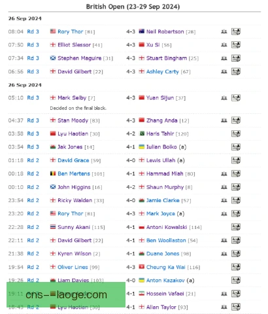Open head-to-head icon for Thor vs Neil Robertson
This screenshot has width=268, height=314.
pyautogui.click(x=224, y=31)
